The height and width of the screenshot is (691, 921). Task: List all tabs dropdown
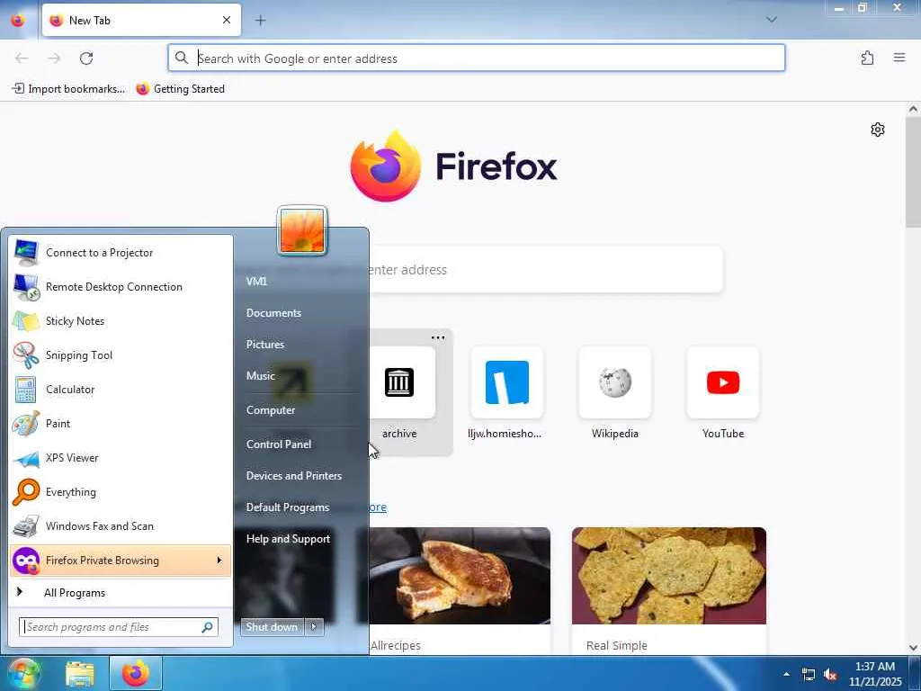[x=772, y=20]
